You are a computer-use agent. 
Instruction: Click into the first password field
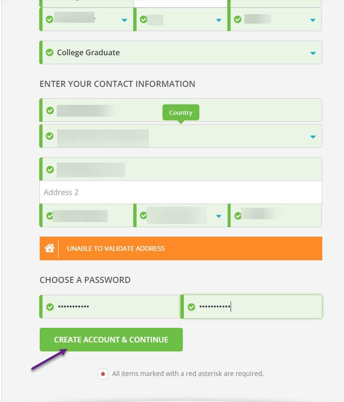[118, 307]
